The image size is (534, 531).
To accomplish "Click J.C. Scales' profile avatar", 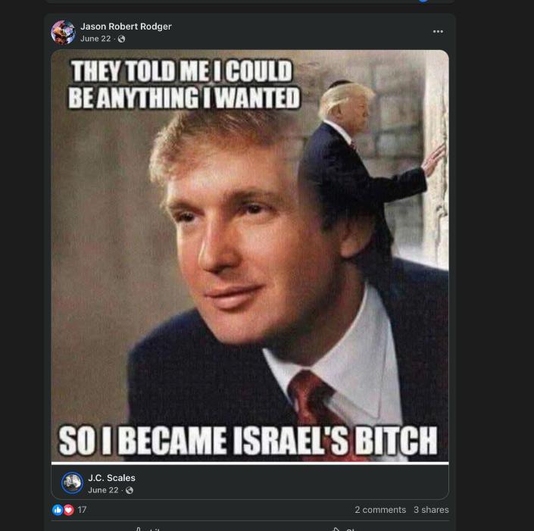I will point(72,483).
